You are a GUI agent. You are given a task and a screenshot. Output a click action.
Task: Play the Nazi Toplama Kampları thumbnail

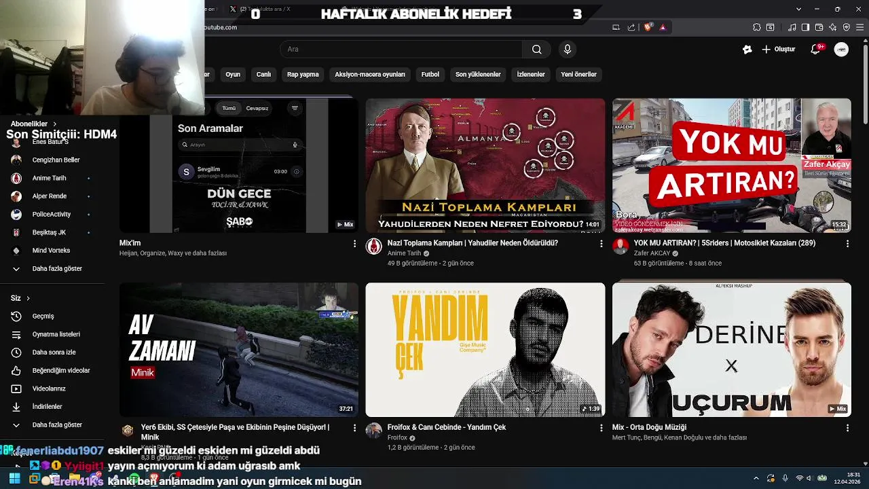click(x=485, y=166)
